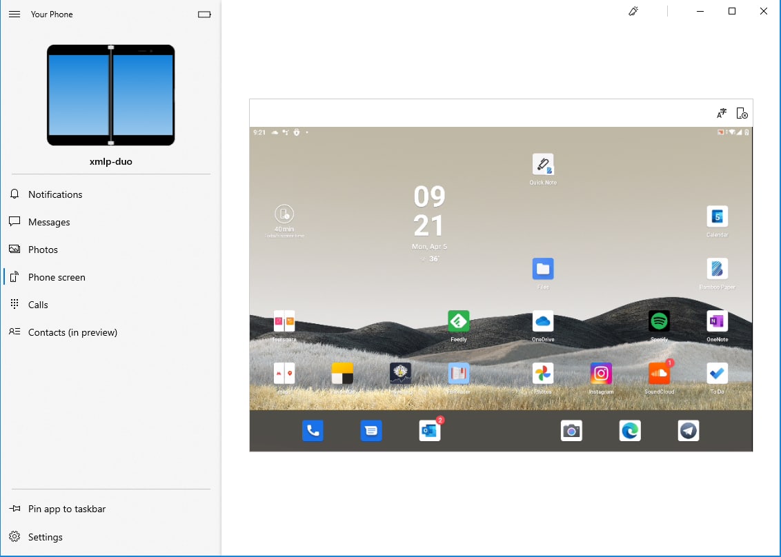The image size is (781, 557).
Task: Open Microsoft Edge in the dock
Action: pyautogui.click(x=630, y=431)
